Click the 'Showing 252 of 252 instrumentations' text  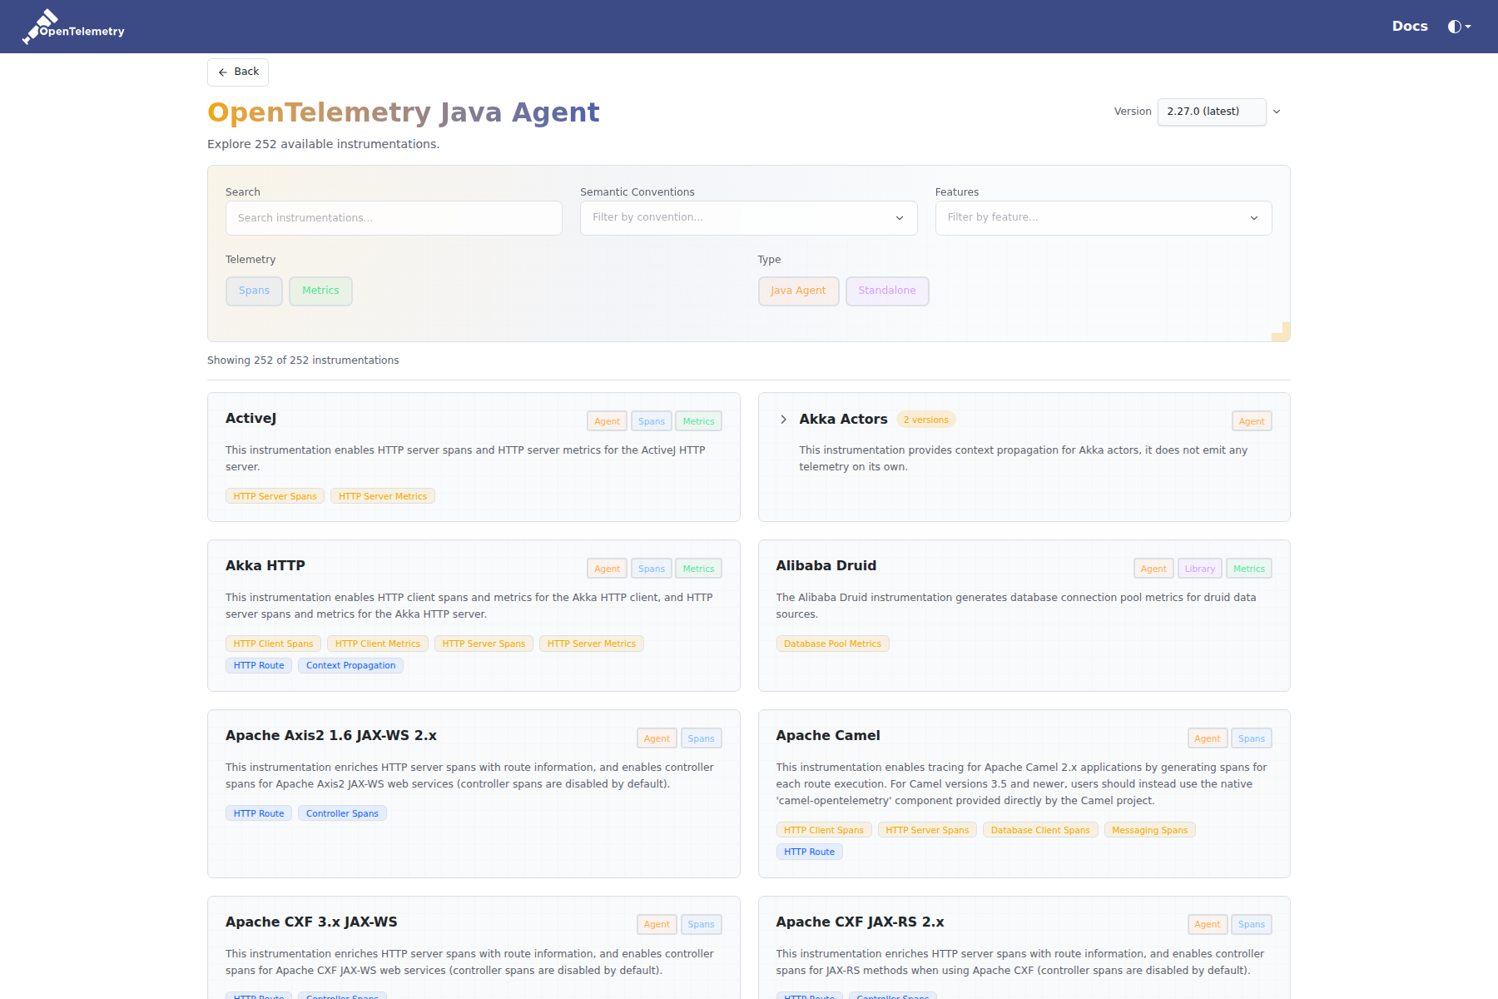pyautogui.click(x=303, y=360)
